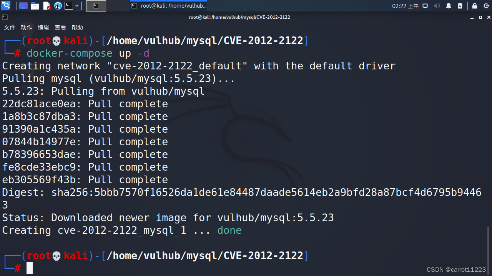Open the display settings monitor icon
Viewport: 492px width, 276px height.
[425, 5]
